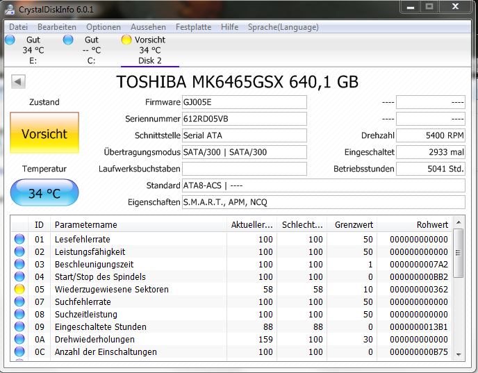478x373 pixels.
Task: Click the Schnittstelle field Serial ATA
Action: click(x=245, y=135)
